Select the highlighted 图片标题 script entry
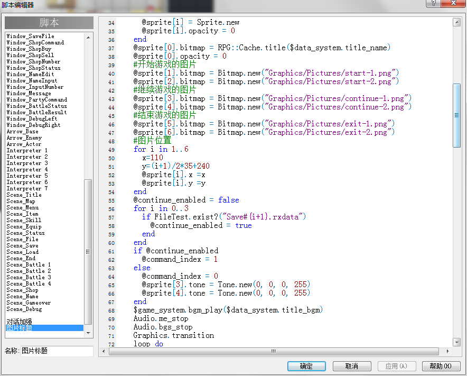467x376 pixels. pos(45,328)
